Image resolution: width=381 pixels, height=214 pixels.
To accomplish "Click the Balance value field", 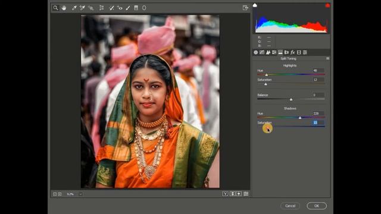I will pos(318,95).
